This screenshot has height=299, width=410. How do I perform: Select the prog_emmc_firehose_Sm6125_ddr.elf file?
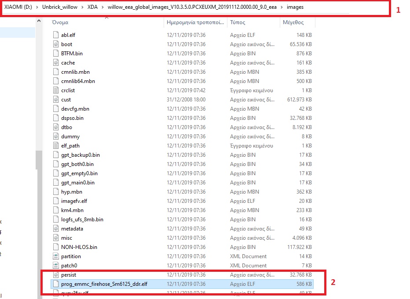104,284
